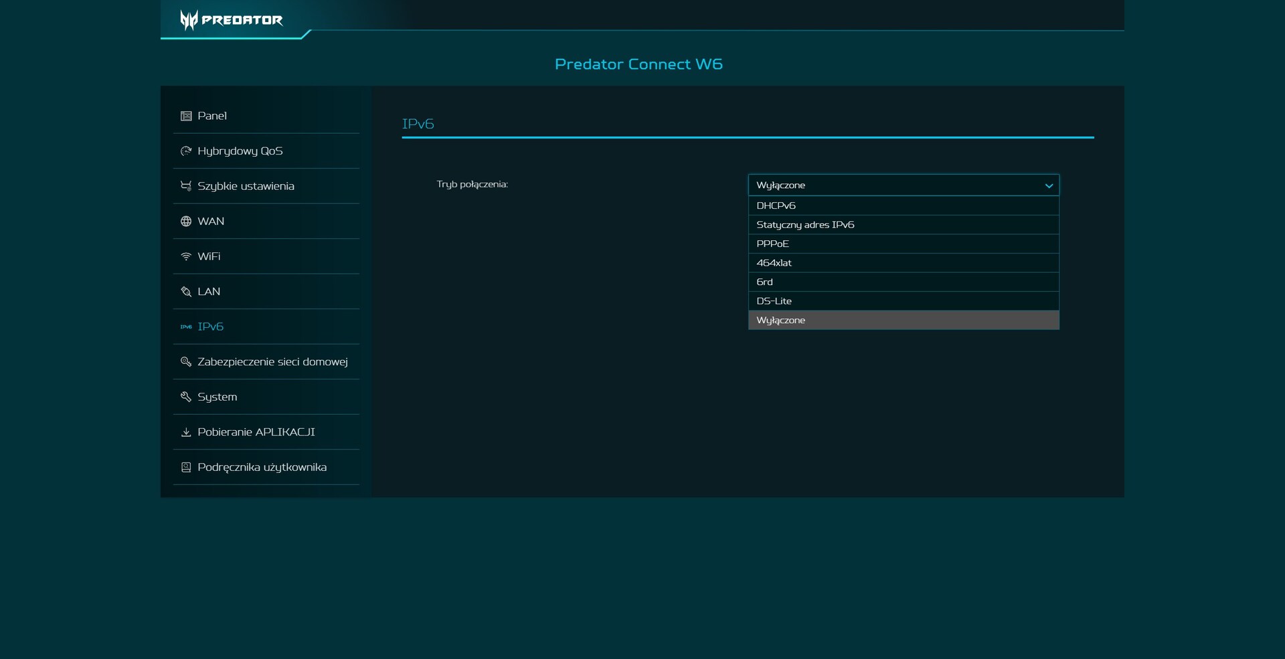Click the LAN cable icon

(186, 292)
